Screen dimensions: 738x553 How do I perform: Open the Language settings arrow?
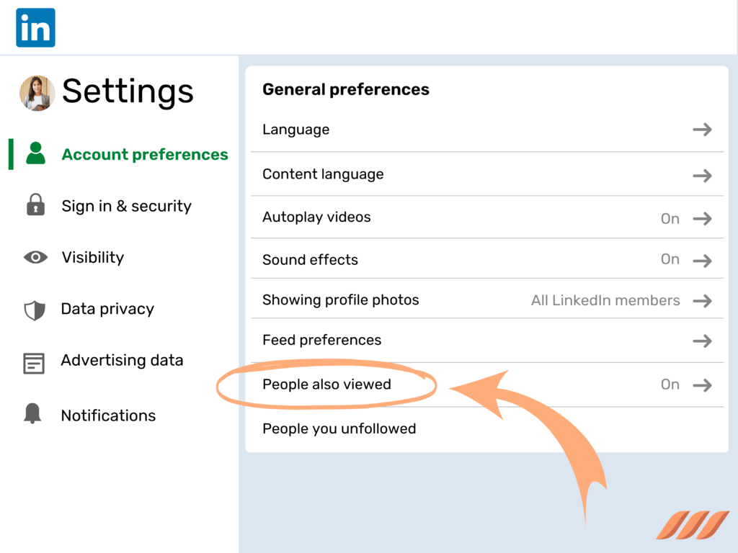click(x=701, y=130)
